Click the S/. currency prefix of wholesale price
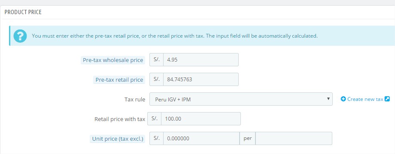Viewport: 395px width, 154px height. point(156,60)
